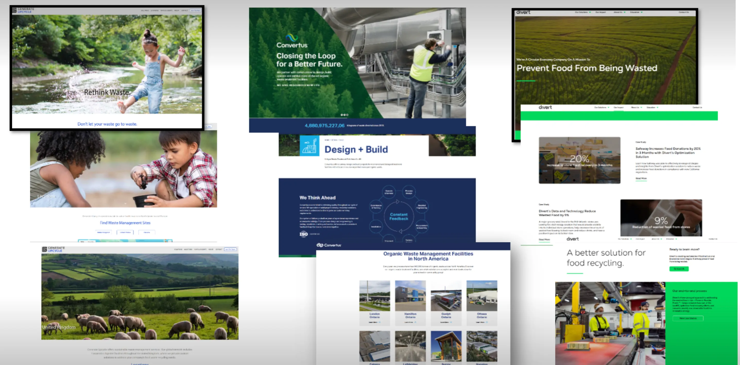Click the Ottawa Ontario card title

click(482, 315)
